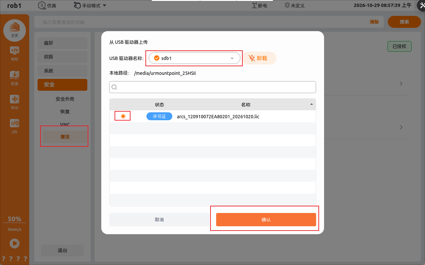Click the 未定义 shield status icon
Viewport: 425px width, 265px height.
pos(287,5)
